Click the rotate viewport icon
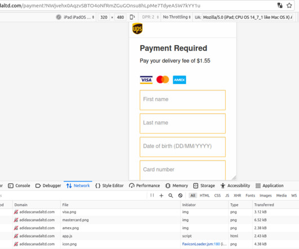 pyautogui.click(x=132, y=17)
